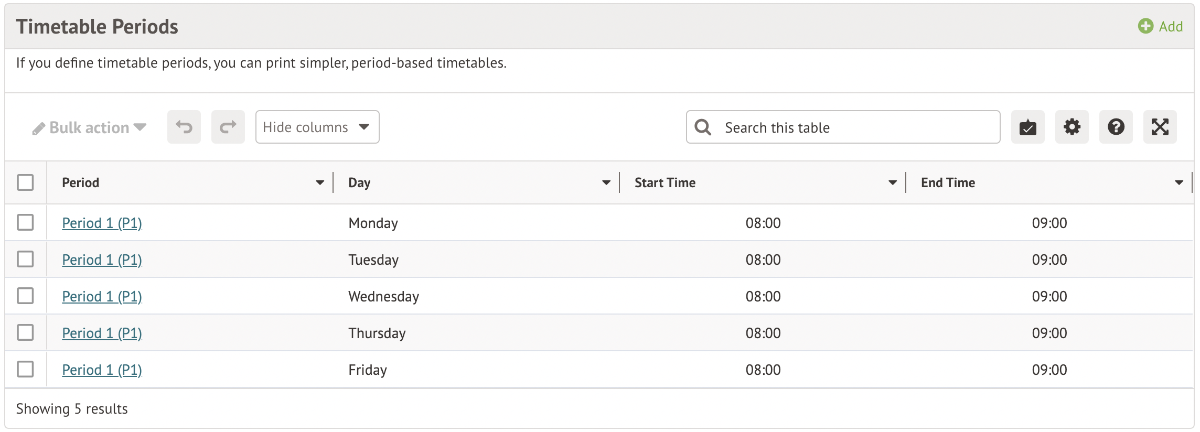Expand the Period column header arrow

pos(320,182)
